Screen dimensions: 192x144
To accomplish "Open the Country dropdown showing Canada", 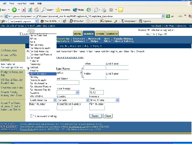I will click(x=87, y=100).
